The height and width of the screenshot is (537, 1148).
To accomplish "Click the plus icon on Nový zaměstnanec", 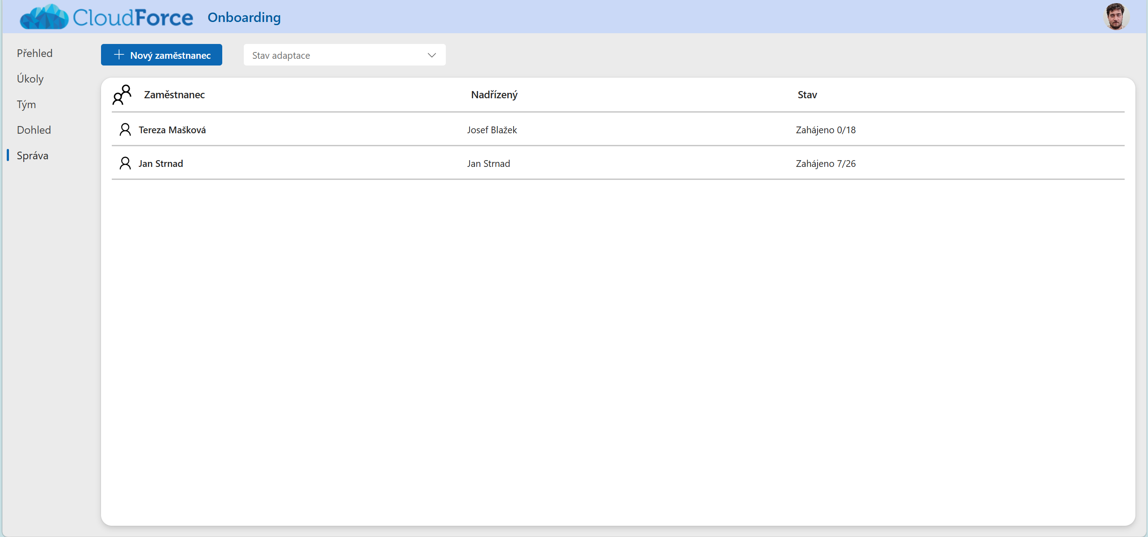I will coord(119,55).
